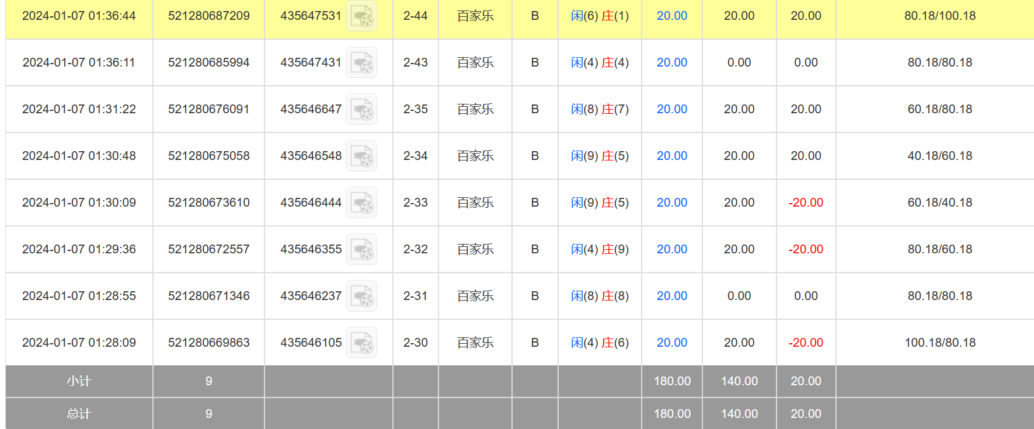Click timestamp 2024-01-07 01:31:22
Screen dimensions: 1034x429
coord(79,109)
